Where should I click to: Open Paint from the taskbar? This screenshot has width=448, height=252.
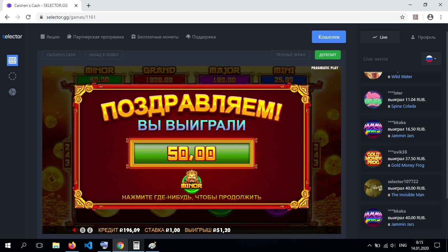[153, 245]
